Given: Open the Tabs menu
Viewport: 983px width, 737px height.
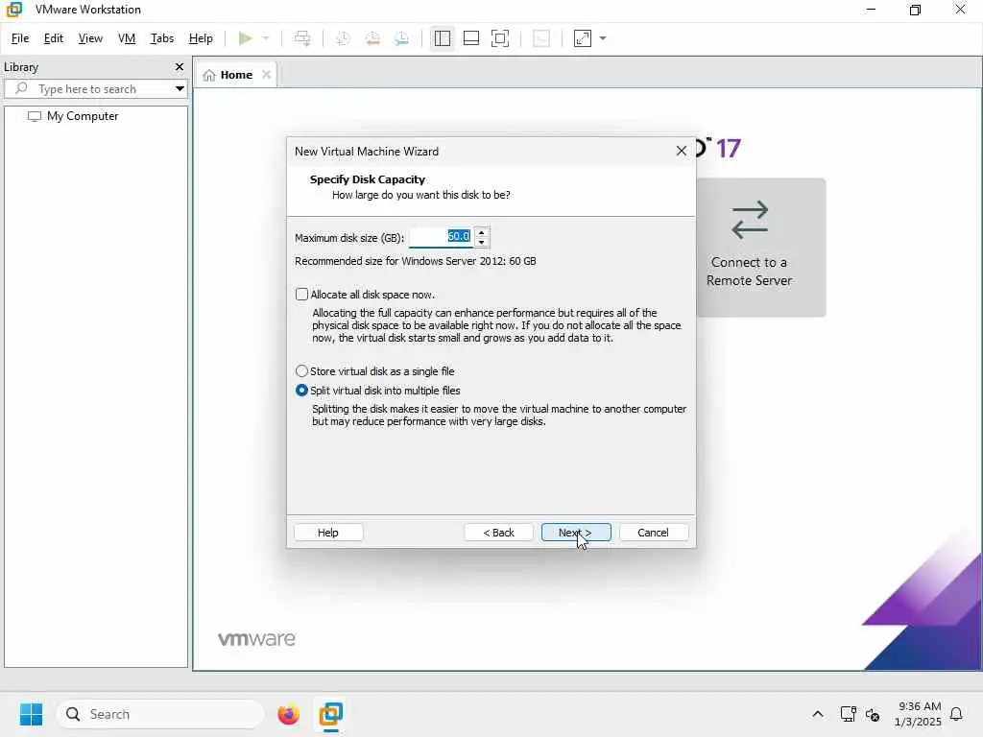Looking at the screenshot, I should [x=161, y=38].
